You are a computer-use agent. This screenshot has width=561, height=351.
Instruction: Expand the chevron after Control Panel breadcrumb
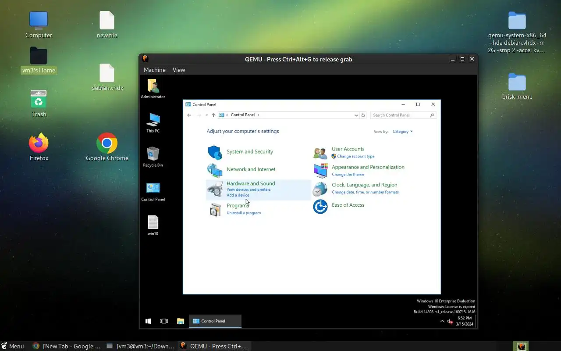click(258, 115)
